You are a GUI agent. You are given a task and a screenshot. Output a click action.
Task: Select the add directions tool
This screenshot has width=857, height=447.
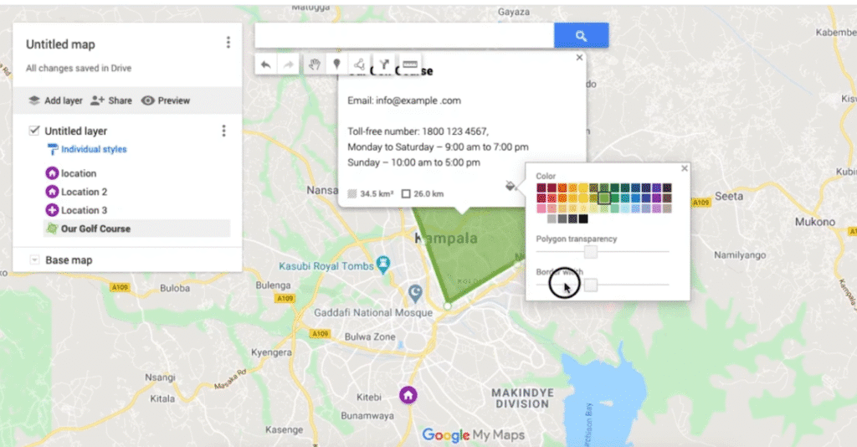click(x=384, y=64)
